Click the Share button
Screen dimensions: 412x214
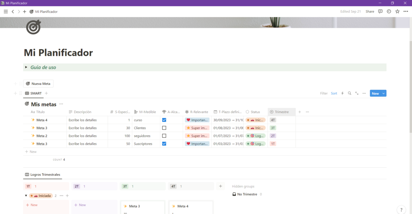(370, 11)
